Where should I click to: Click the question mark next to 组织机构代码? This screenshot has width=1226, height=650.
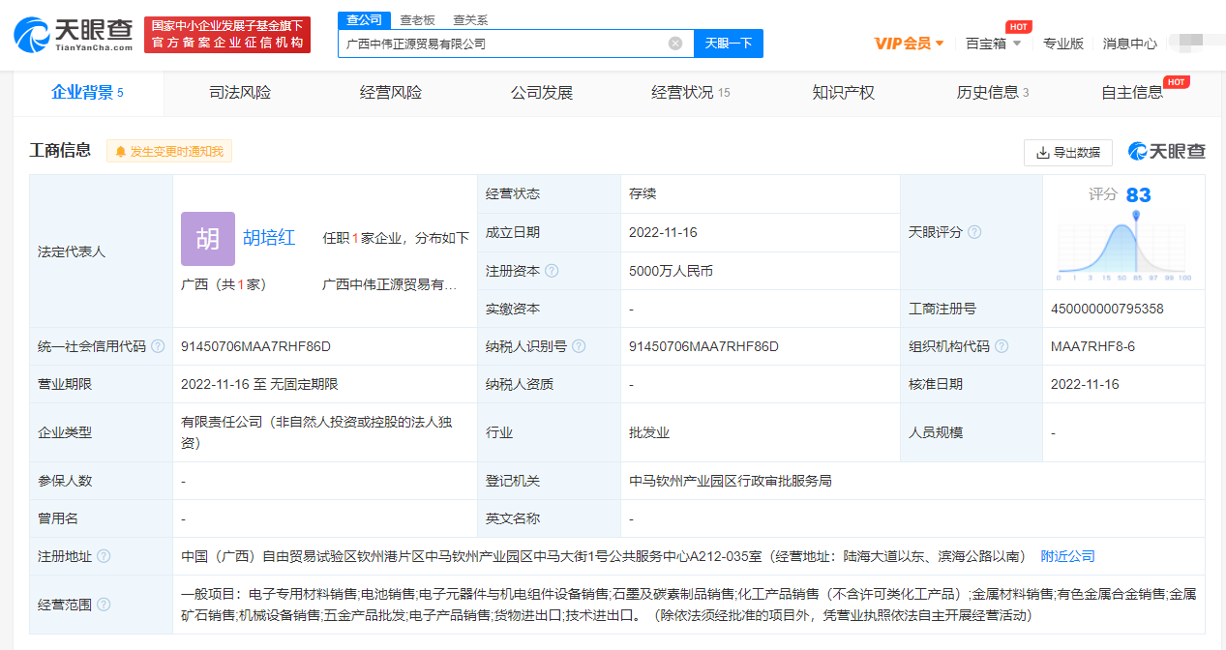click(1002, 344)
